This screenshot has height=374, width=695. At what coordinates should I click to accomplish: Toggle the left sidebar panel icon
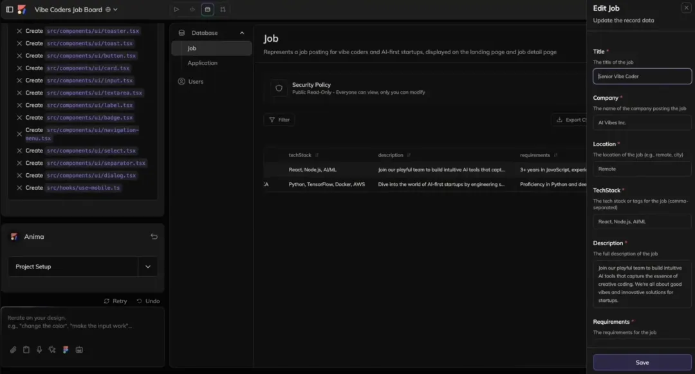pyautogui.click(x=9, y=9)
